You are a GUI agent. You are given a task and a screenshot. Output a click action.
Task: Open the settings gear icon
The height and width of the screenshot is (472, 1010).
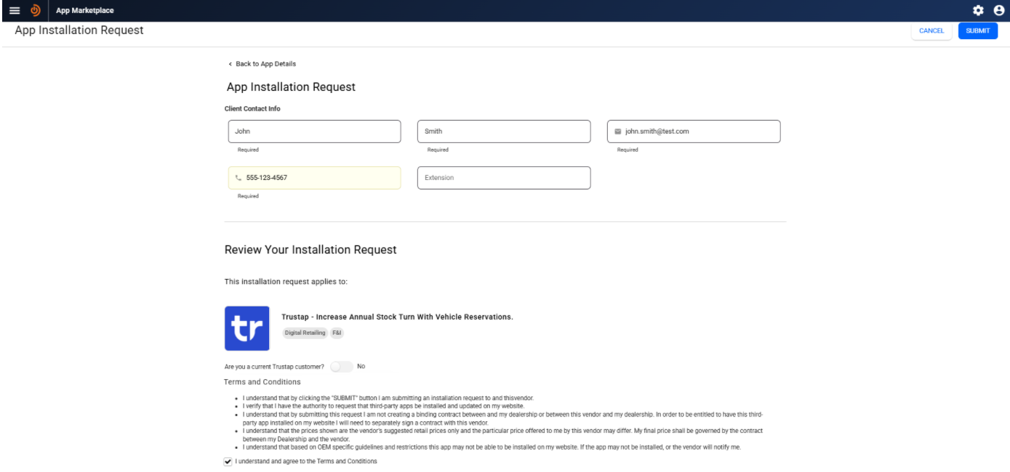(x=978, y=10)
